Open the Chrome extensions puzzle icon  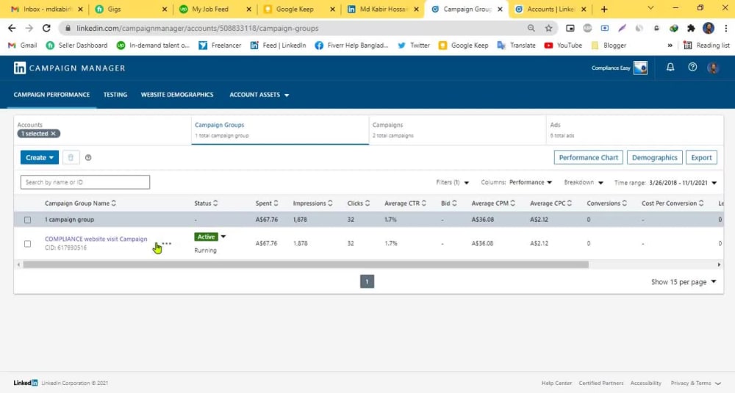pos(691,28)
